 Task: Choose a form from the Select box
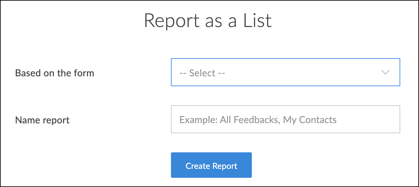click(x=285, y=73)
